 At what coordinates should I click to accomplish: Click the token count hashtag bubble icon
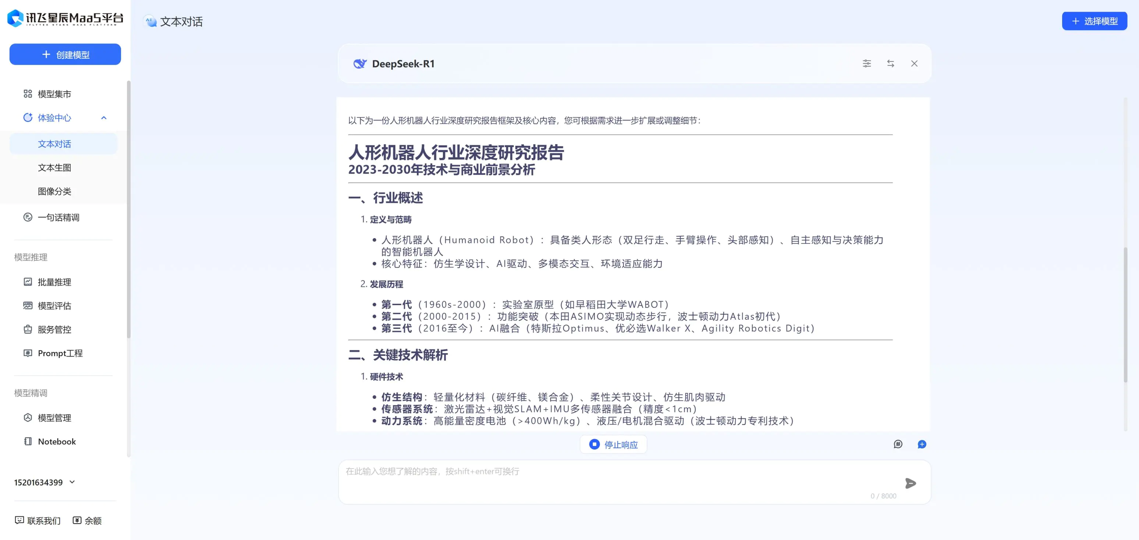tap(898, 444)
